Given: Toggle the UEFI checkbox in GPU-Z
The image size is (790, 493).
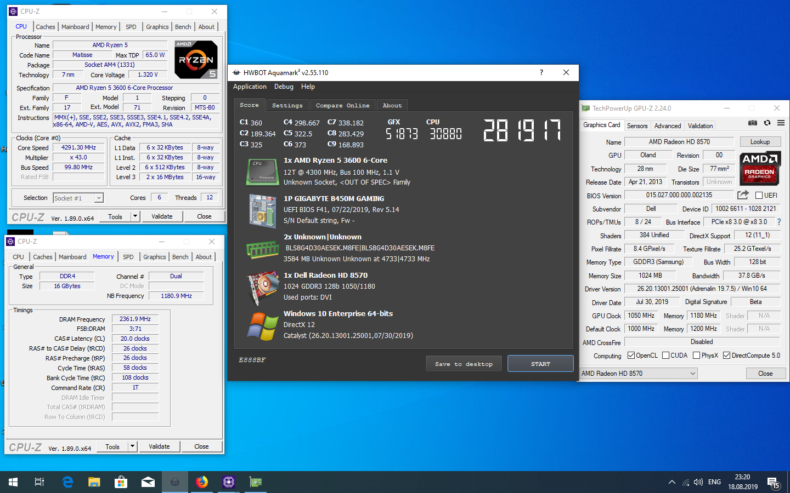Looking at the screenshot, I should (759, 196).
